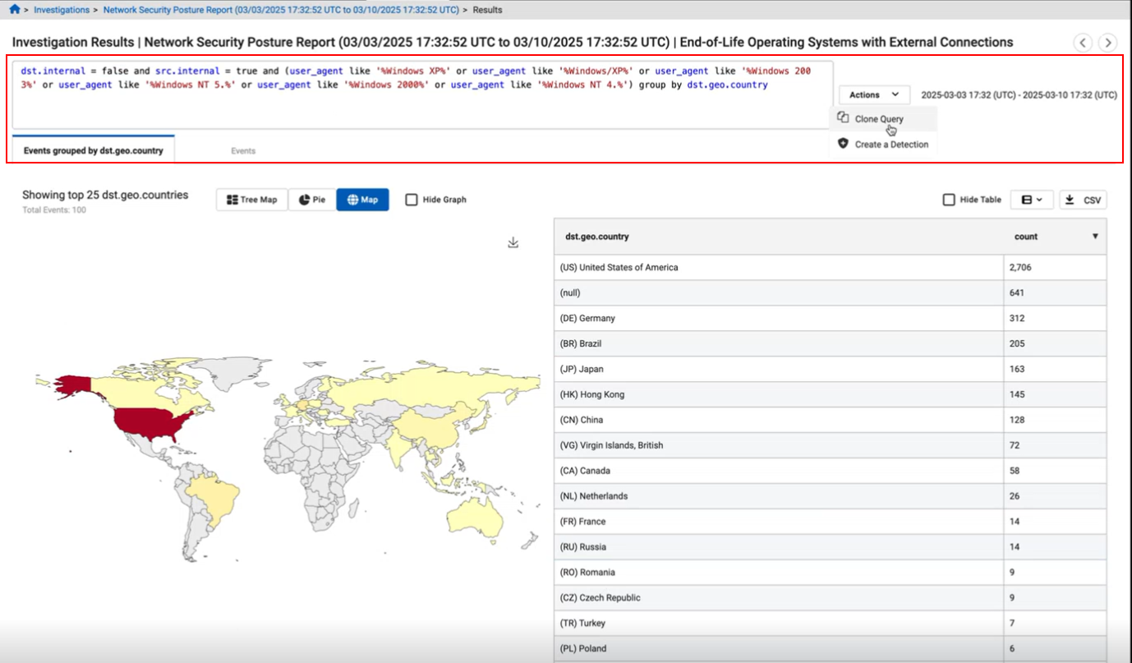Open Network Security Posture Report breadcrumb link
This screenshot has width=1132, height=663.
point(281,10)
